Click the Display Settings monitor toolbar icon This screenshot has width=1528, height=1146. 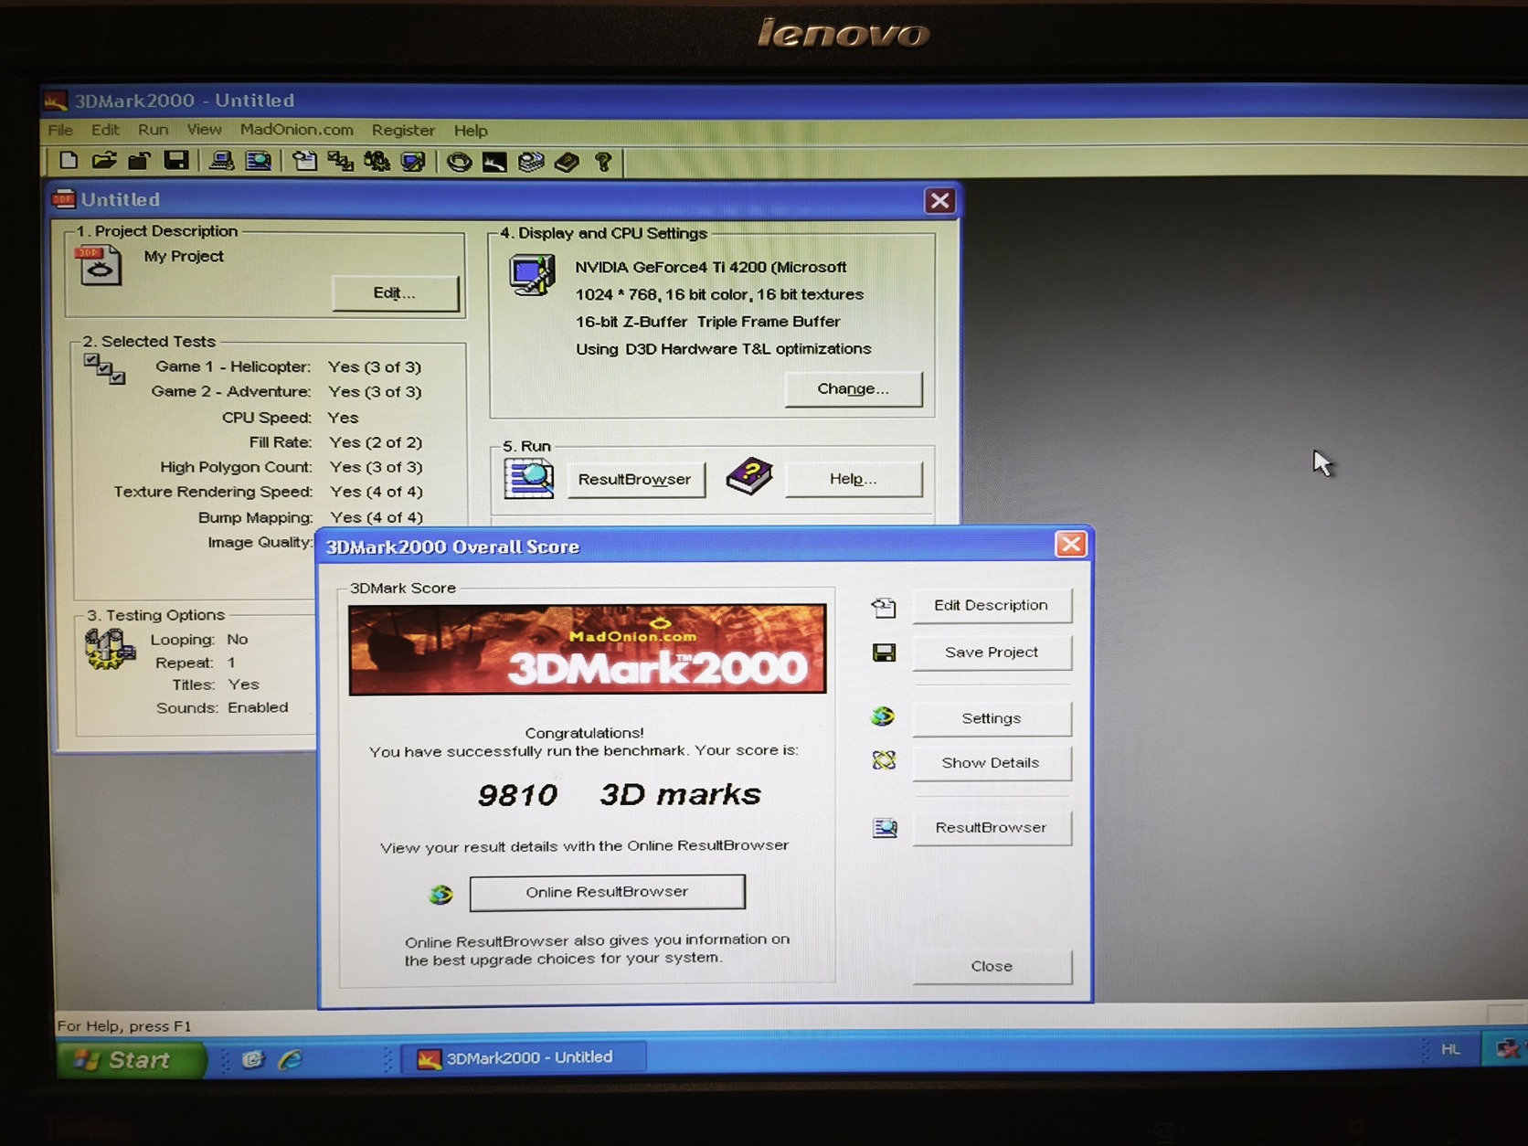tap(413, 162)
